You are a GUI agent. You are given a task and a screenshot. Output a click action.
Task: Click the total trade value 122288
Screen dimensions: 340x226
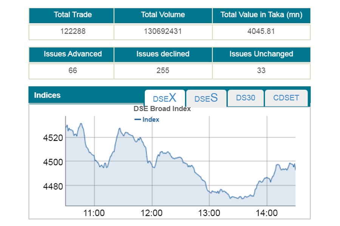pos(73,32)
